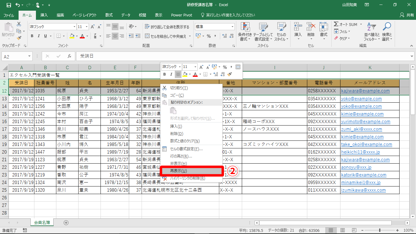Switch to the 挿入 (Insert) ribbon tab
Viewport: 416px width, 234px height.
coord(44,15)
